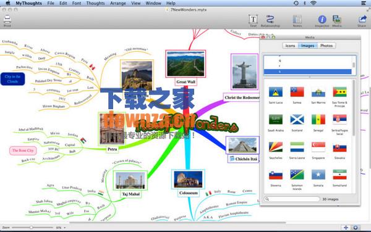The image size is (371, 232).
Task: Click the Zoom slider handle
Action: pos(32,228)
